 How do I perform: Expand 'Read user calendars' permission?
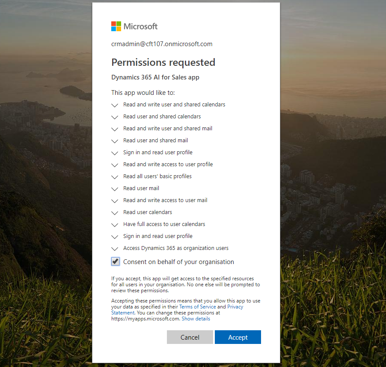pos(114,213)
